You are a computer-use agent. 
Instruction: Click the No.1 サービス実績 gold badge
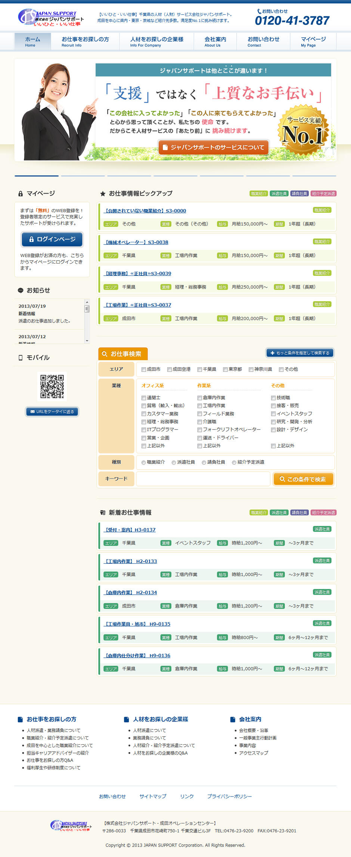click(303, 131)
